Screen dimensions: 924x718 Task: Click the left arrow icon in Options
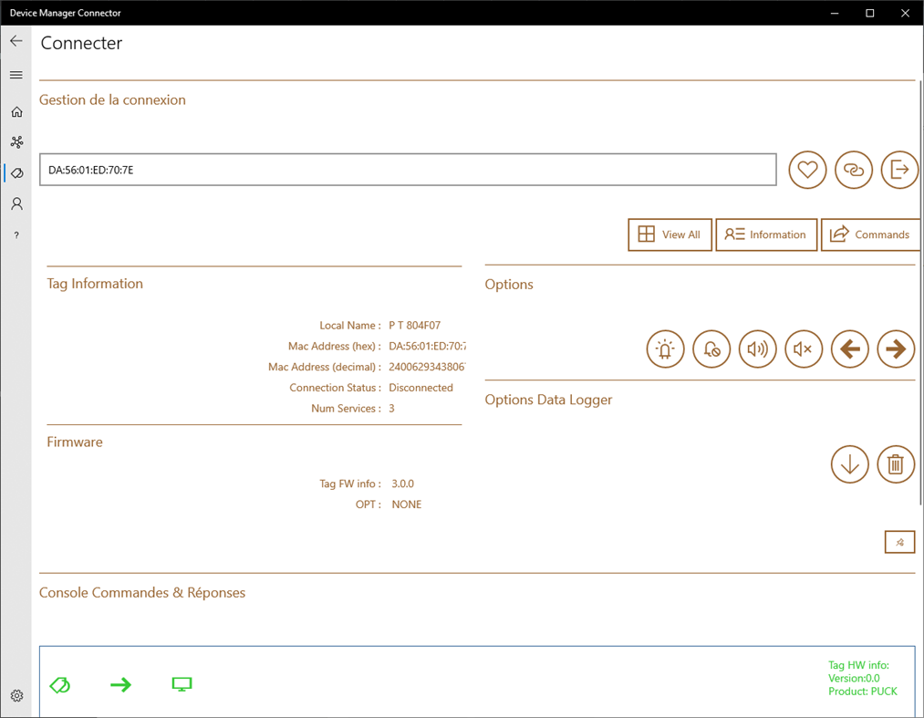[849, 349]
